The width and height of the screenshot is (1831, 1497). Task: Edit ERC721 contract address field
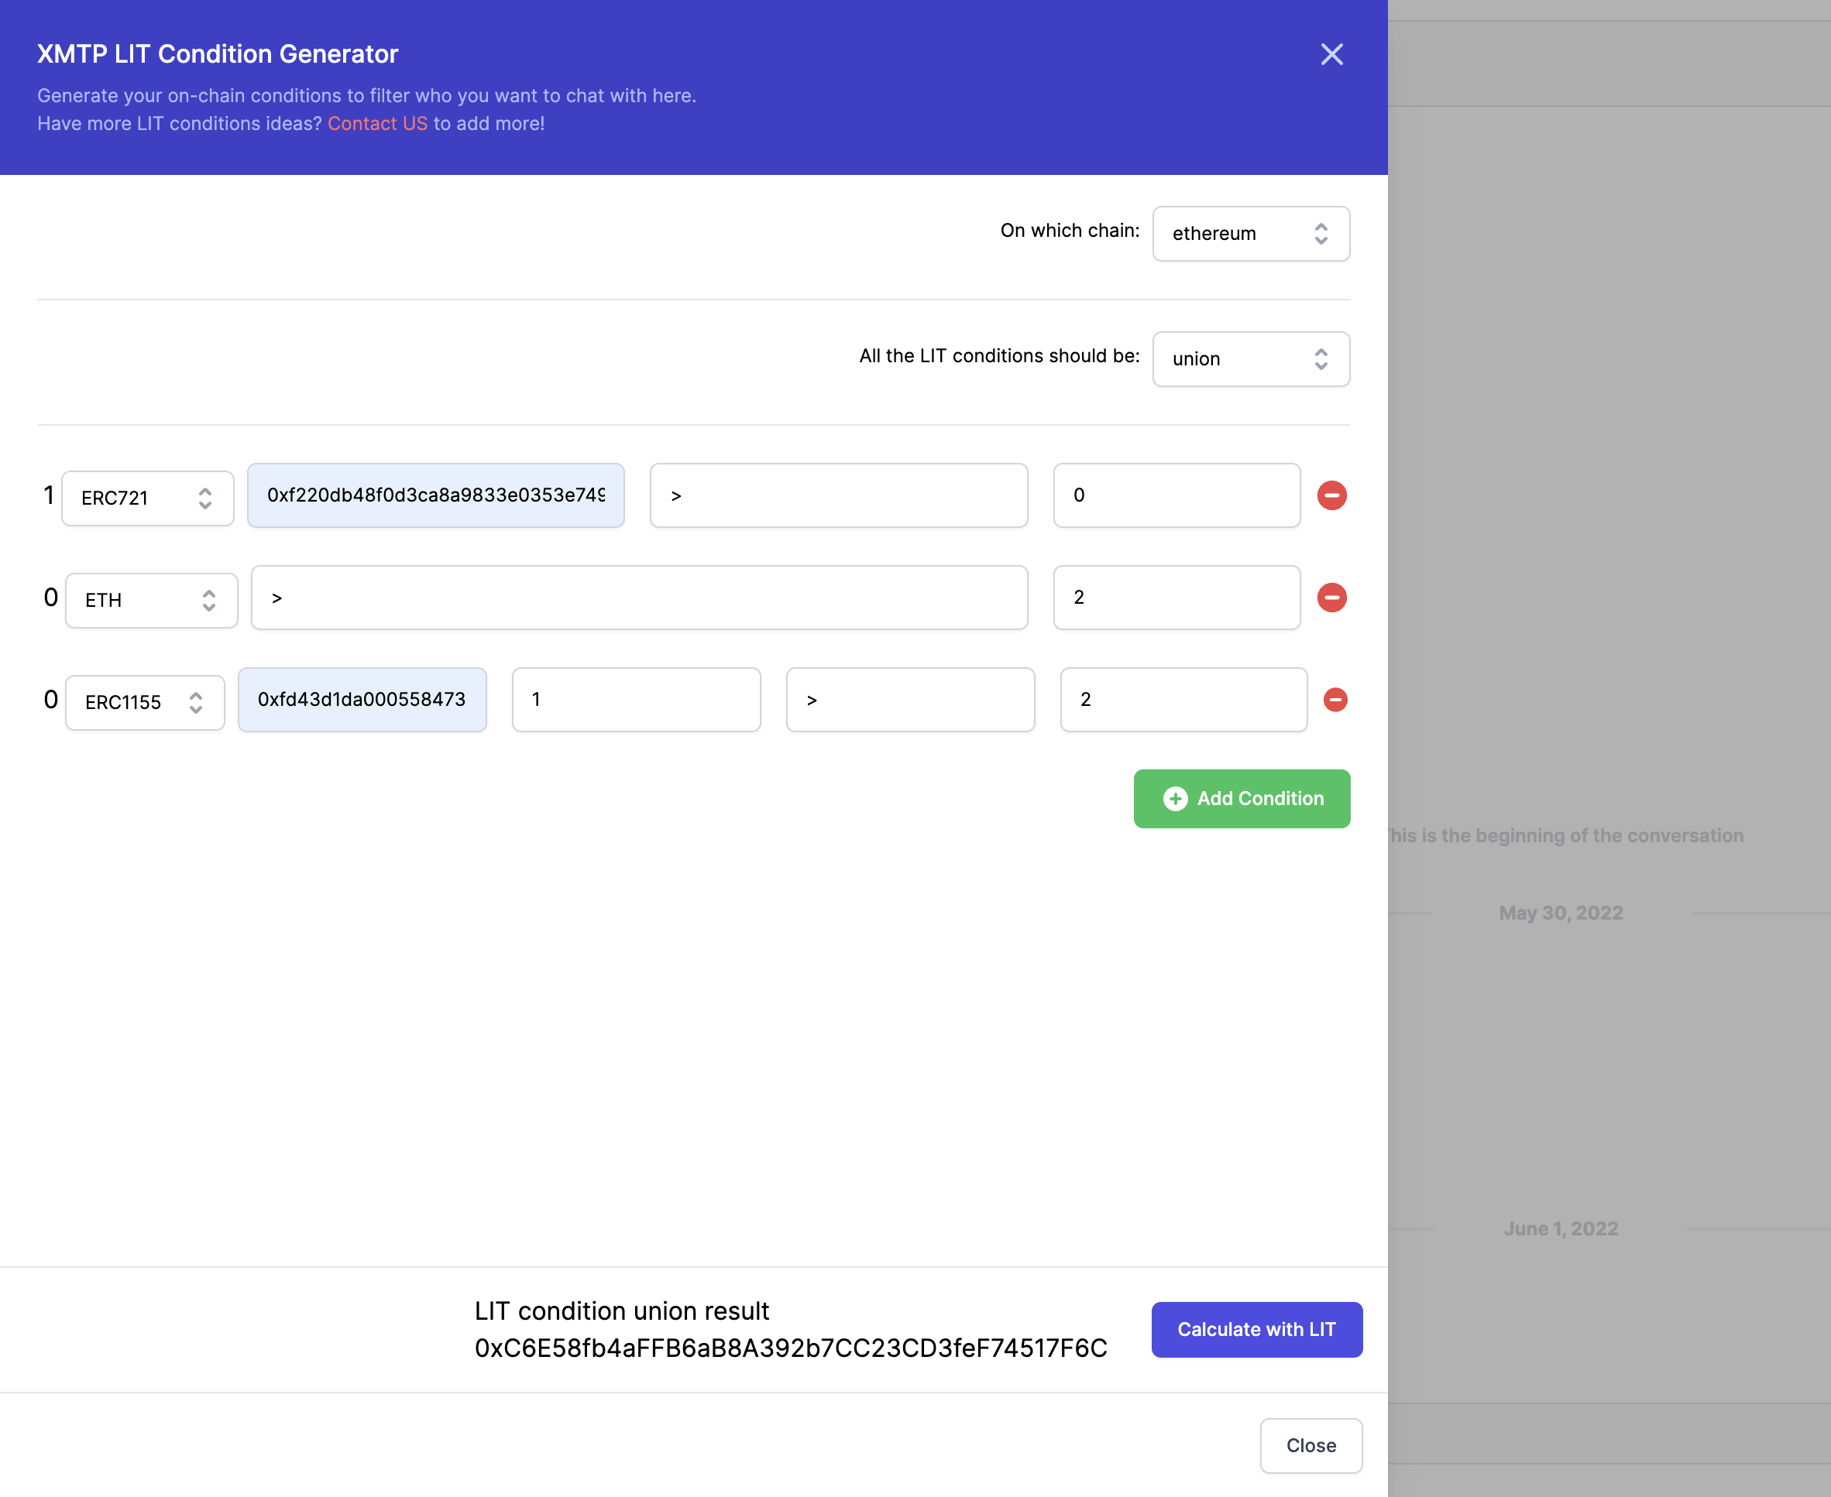(436, 496)
